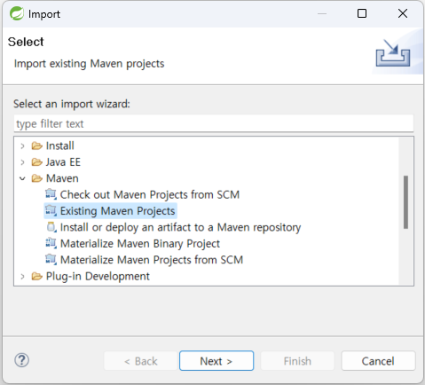Viewport: 425px width, 385px height.
Task: Expand the Install tree node
Action: [x=22, y=146]
